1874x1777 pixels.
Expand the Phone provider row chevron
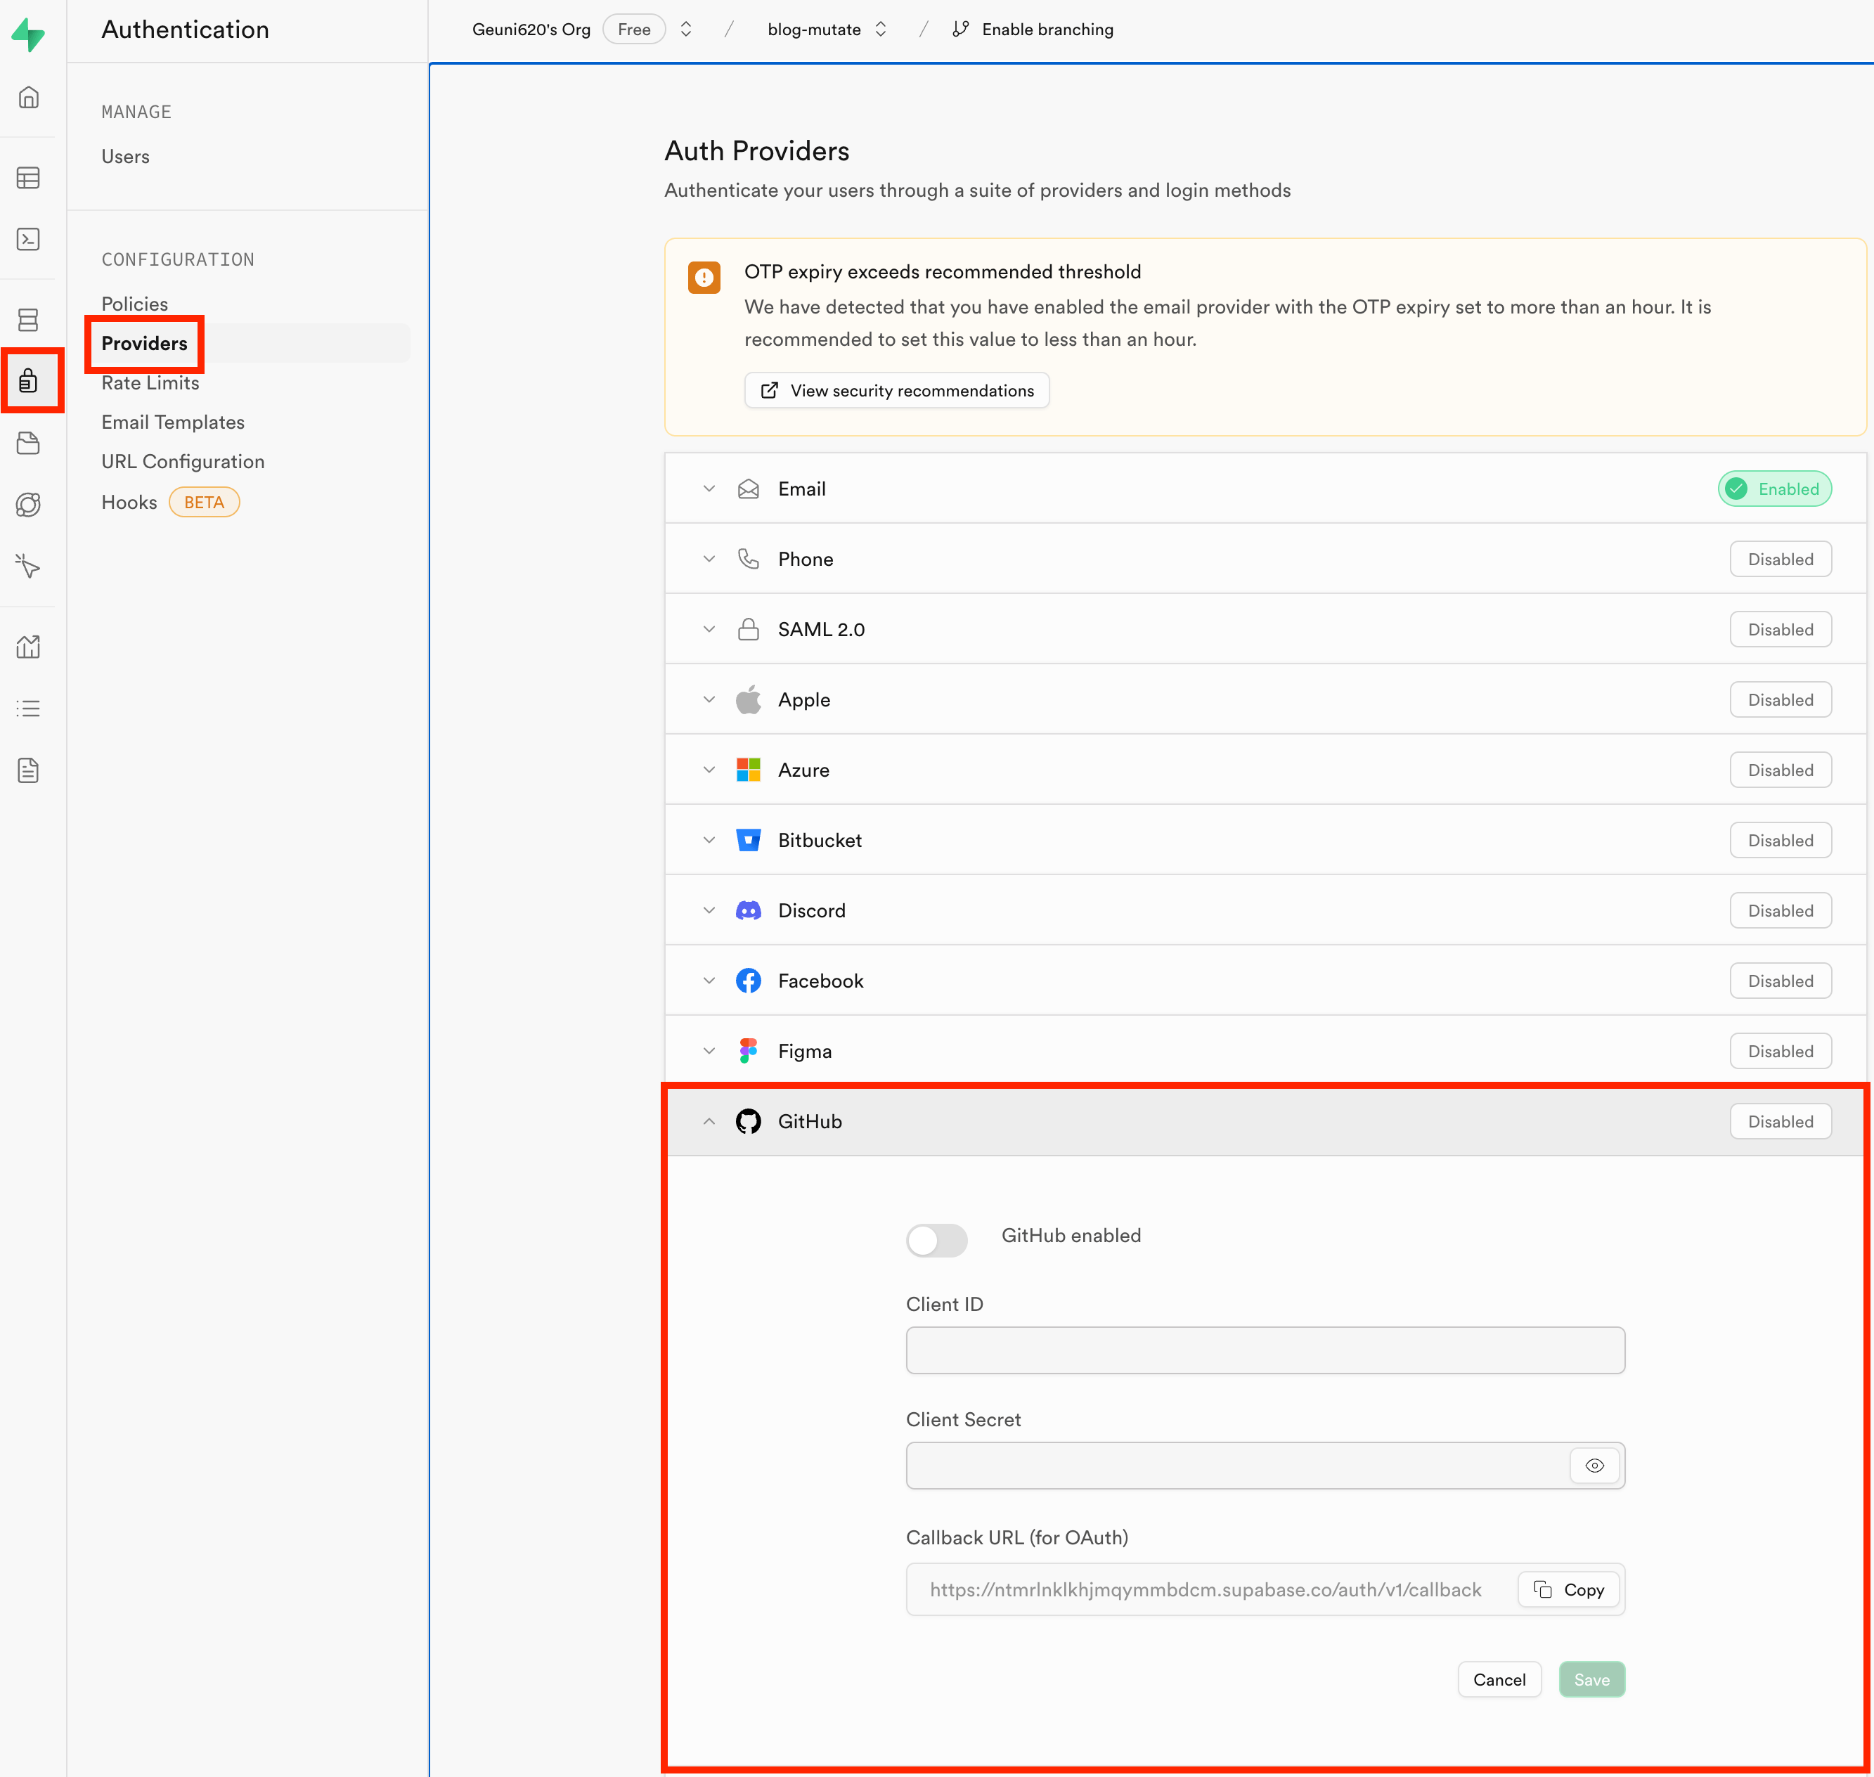[x=709, y=559]
